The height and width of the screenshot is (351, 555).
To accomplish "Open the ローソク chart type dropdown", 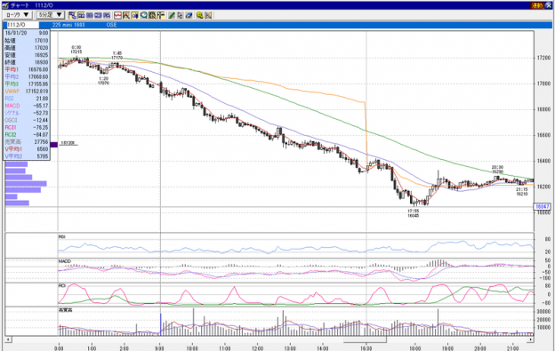I will click(x=18, y=15).
